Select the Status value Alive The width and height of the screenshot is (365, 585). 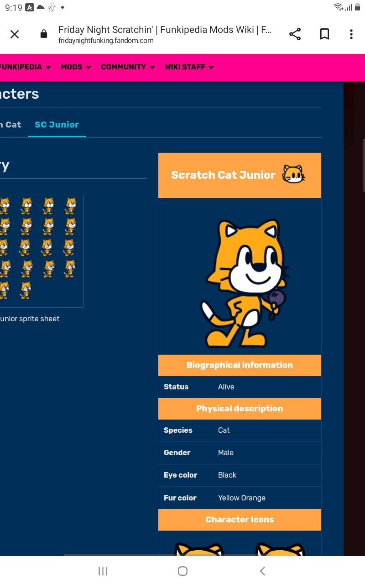pyautogui.click(x=226, y=387)
